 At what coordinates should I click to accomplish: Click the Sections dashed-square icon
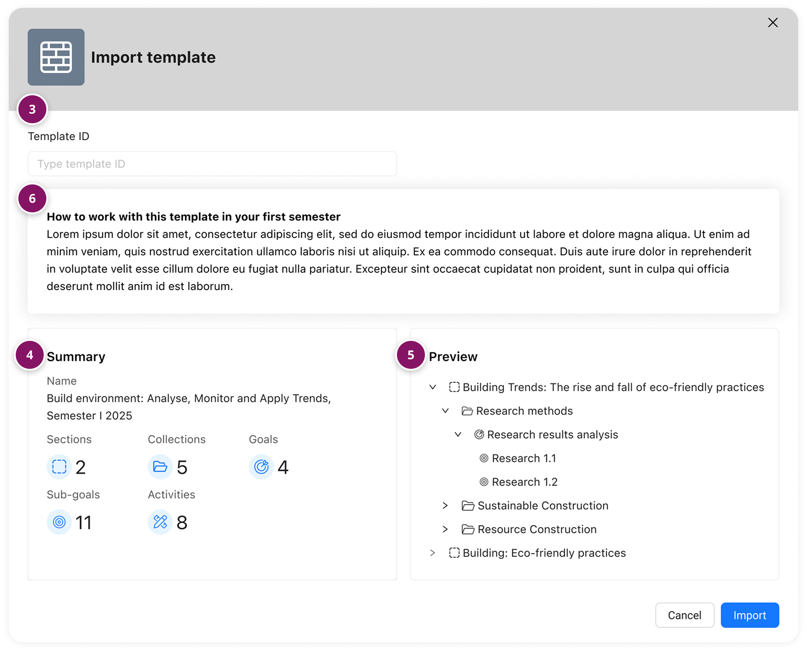point(59,467)
